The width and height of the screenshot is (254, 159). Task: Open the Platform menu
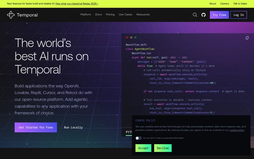pos(86,14)
